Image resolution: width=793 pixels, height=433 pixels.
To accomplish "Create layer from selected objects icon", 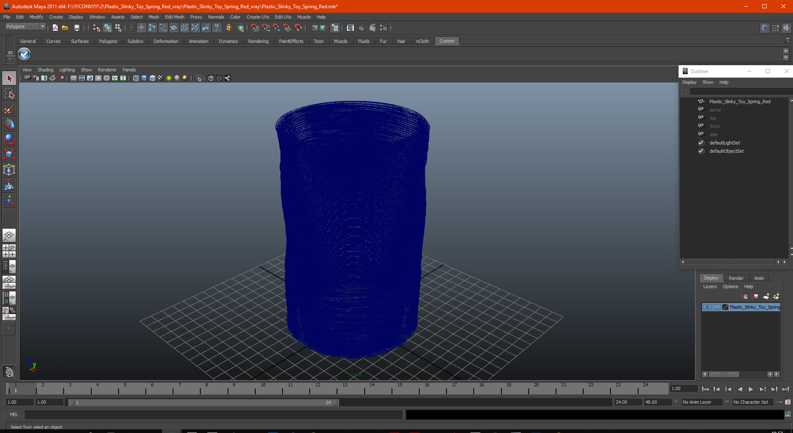I will (x=776, y=296).
